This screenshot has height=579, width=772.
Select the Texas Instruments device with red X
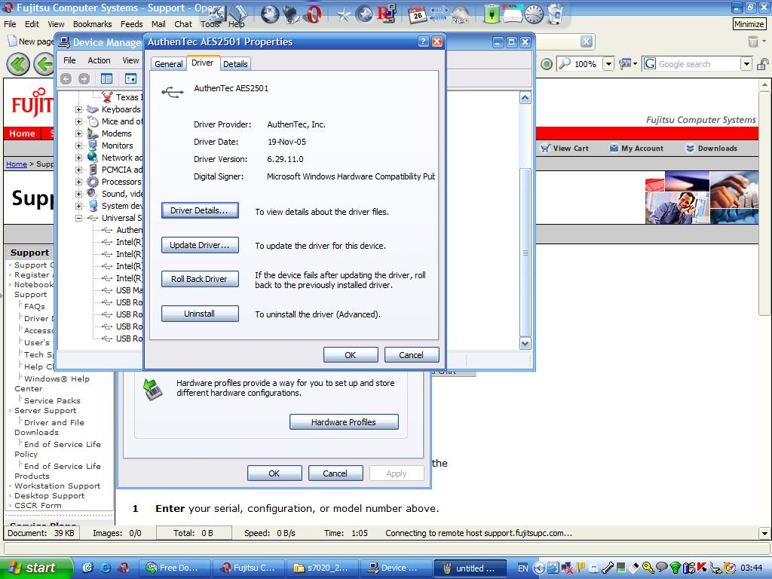point(107,97)
